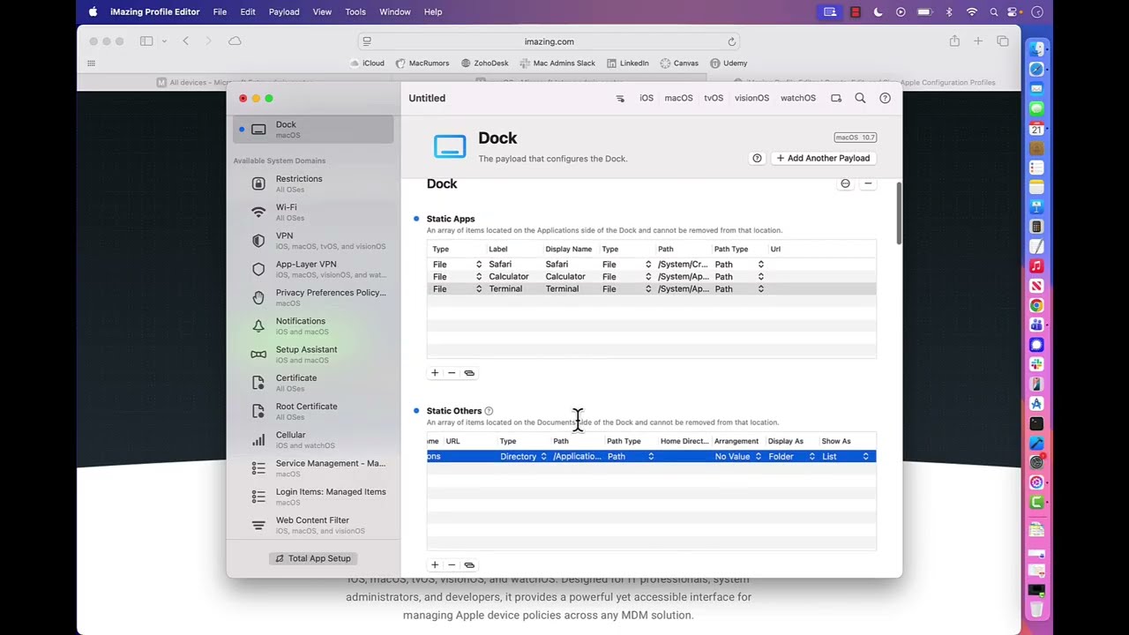Click the imazing.com address bar in Safari
This screenshot has height=635, width=1129.
tap(549, 41)
